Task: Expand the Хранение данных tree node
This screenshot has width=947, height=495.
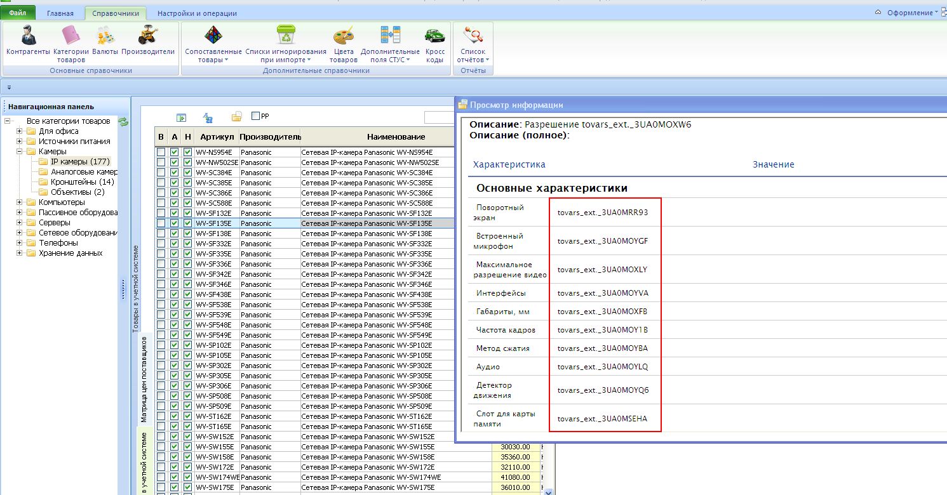Action: tap(20, 253)
